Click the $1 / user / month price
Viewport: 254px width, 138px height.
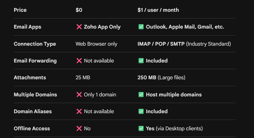point(158,10)
